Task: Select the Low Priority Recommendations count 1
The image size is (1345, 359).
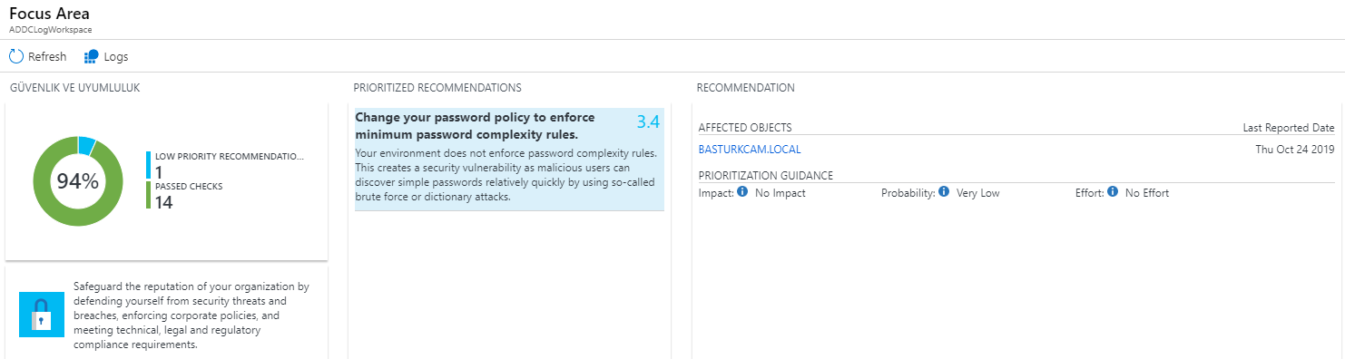Action: tap(159, 171)
